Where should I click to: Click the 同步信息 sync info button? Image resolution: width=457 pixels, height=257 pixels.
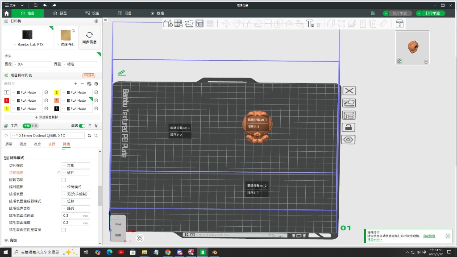coord(89,38)
